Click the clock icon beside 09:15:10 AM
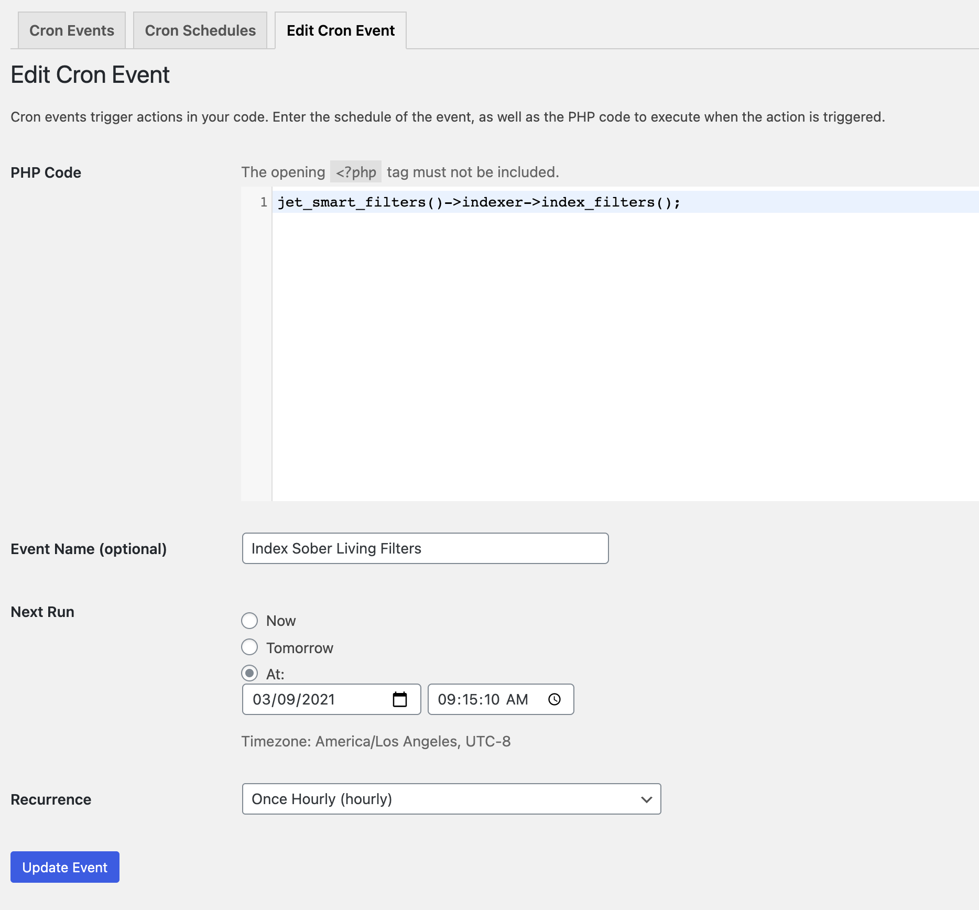979x910 pixels. [x=554, y=699]
